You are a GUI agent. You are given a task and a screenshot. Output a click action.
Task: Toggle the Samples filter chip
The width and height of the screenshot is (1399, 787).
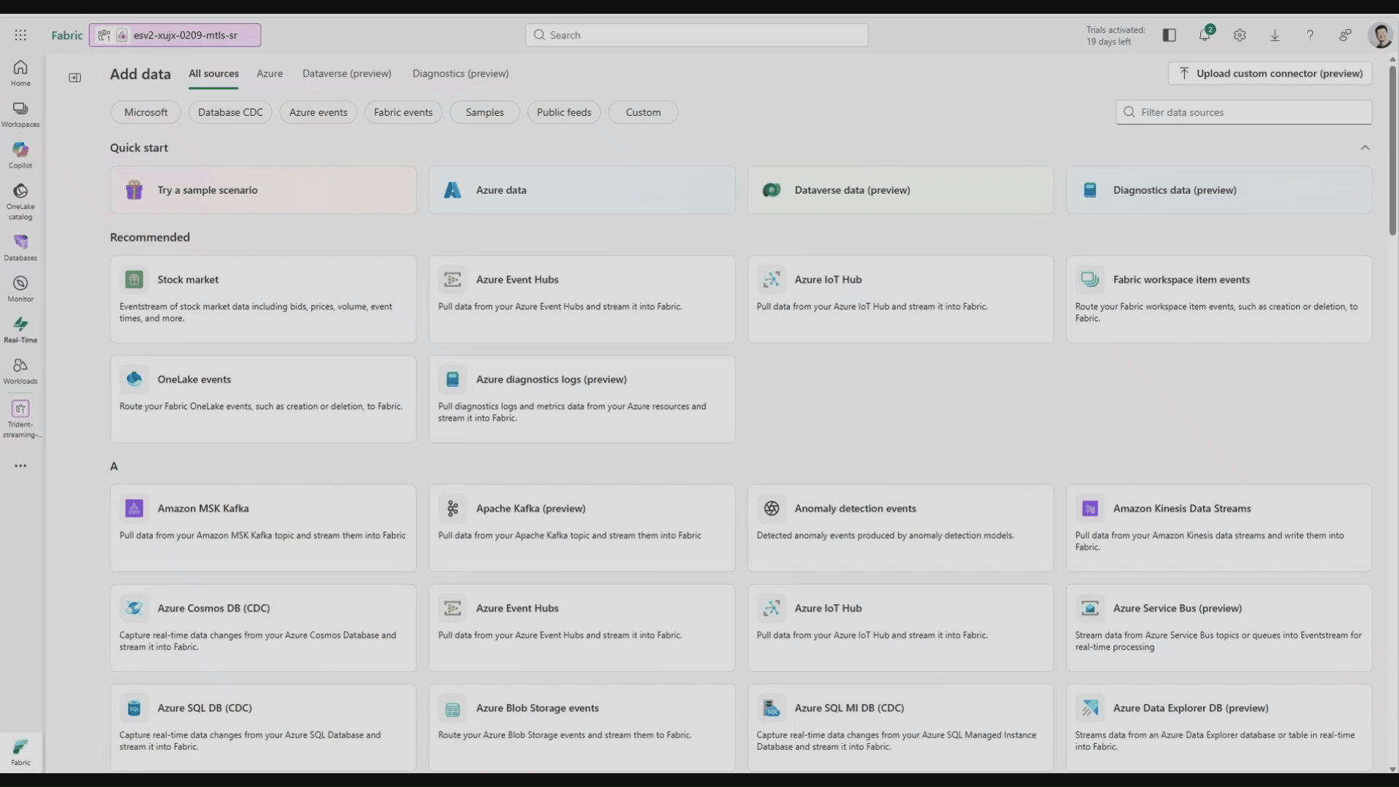(x=484, y=112)
